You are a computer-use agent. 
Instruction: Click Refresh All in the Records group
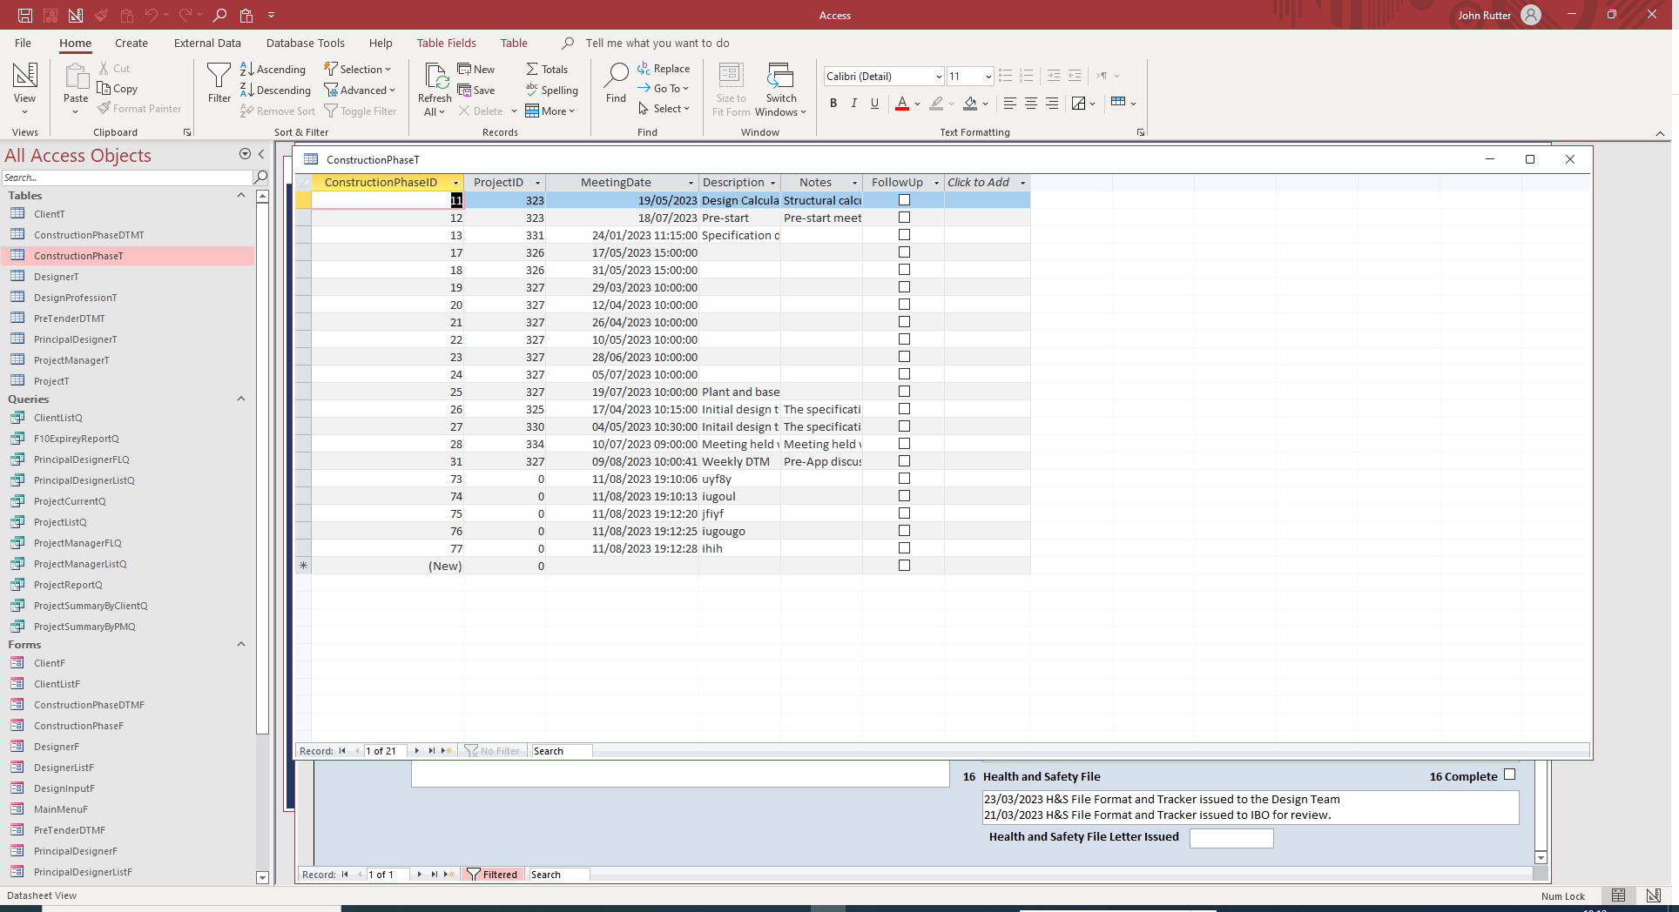pos(434,88)
